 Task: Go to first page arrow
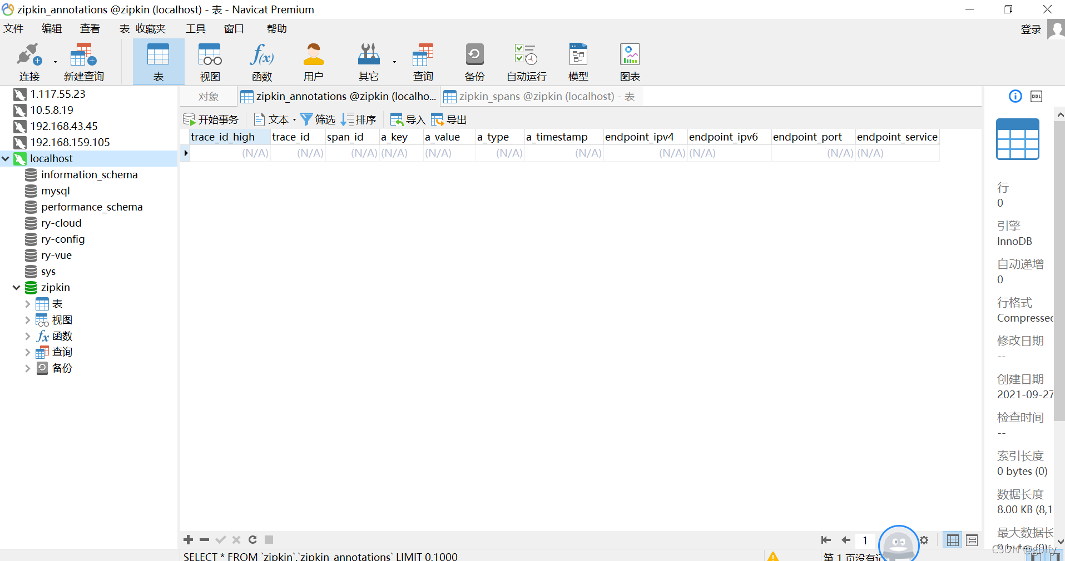826,540
